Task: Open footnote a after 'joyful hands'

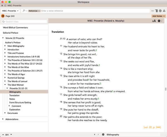Action: click(x=99, y=65)
